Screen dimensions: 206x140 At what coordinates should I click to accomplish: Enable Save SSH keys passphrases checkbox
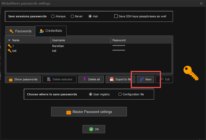(x=116, y=16)
